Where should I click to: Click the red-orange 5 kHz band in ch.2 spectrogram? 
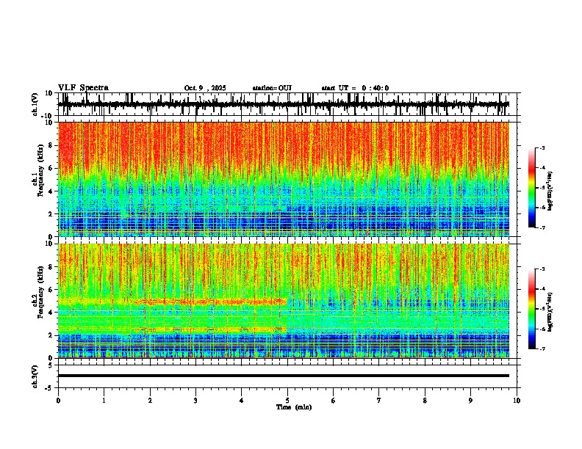(210, 302)
